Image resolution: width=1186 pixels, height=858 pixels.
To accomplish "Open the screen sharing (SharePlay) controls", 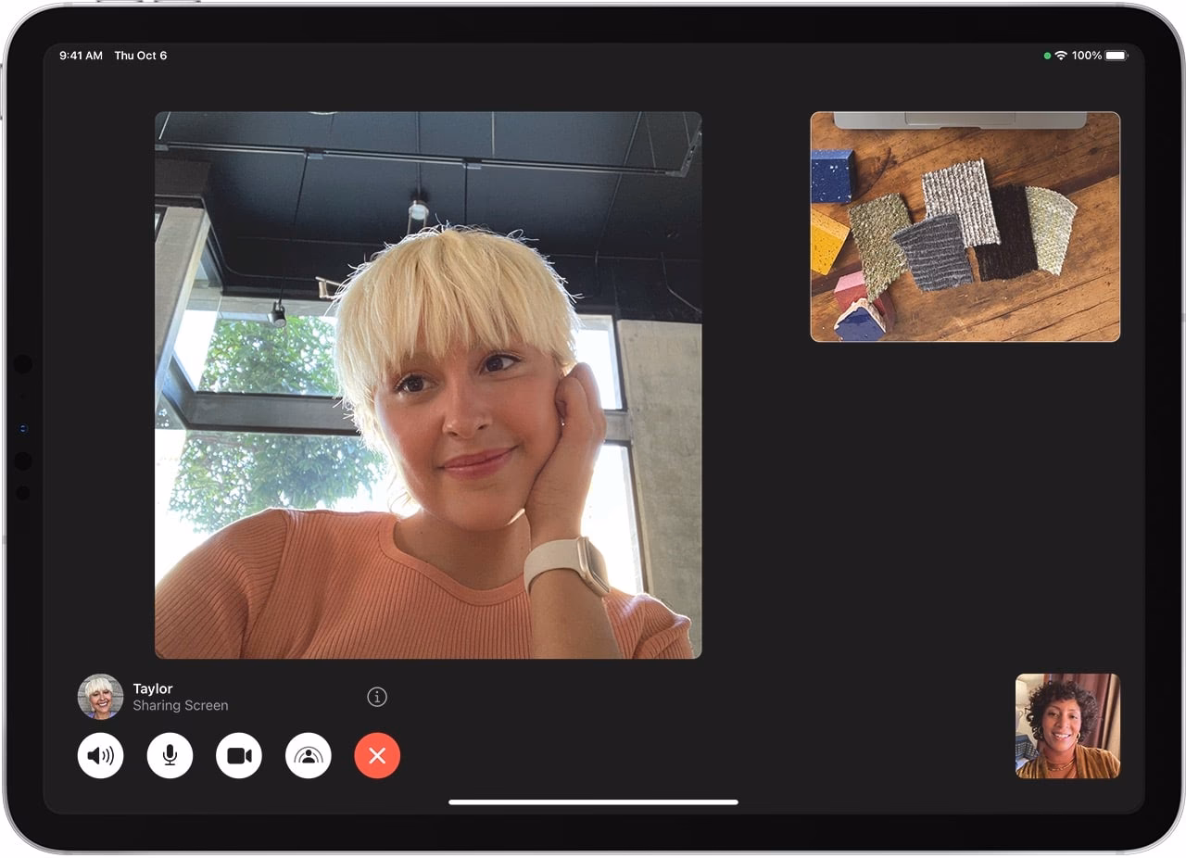I will tap(307, 755).
